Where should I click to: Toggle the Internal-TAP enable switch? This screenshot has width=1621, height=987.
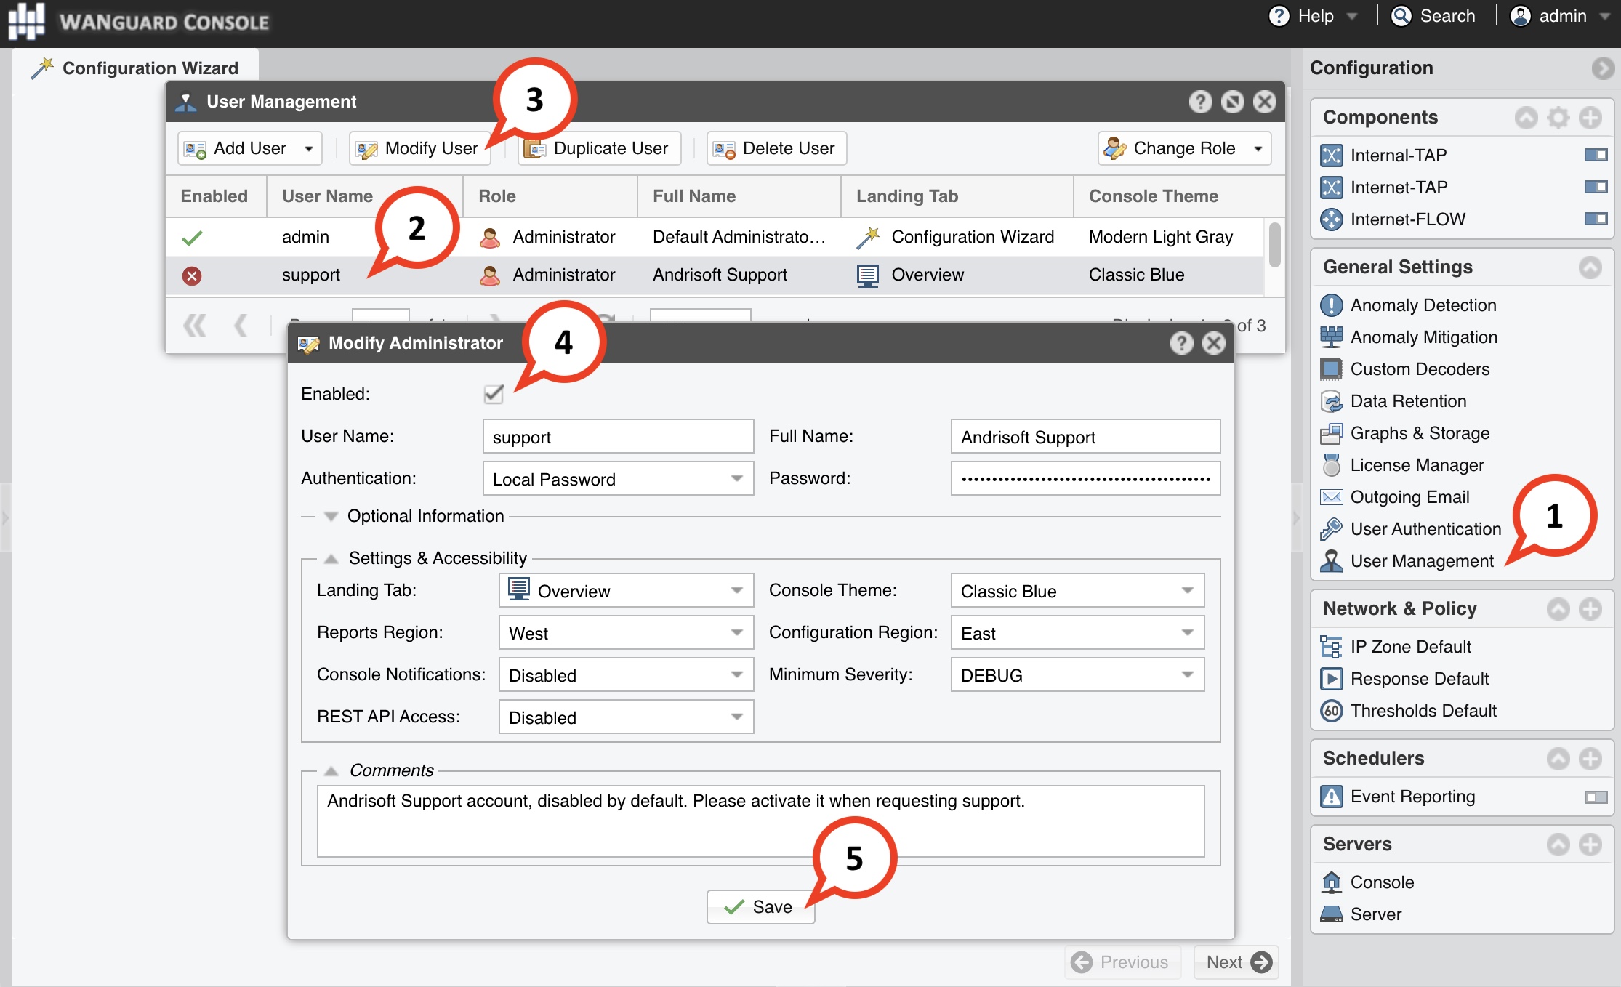[x=1596, y=155]
